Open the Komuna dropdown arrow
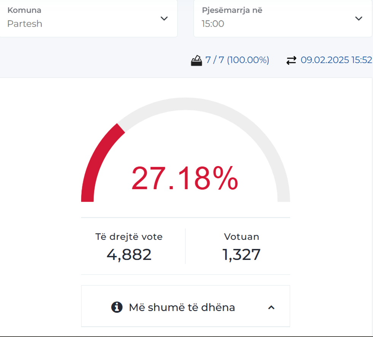Viewport: 373px width, 337px height. pos(164,19)
